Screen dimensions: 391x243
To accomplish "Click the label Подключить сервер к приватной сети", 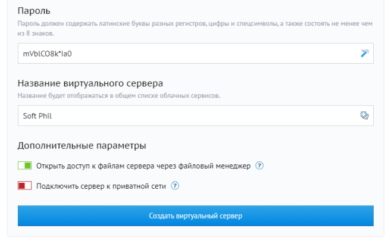I will (x=101, y=186).
